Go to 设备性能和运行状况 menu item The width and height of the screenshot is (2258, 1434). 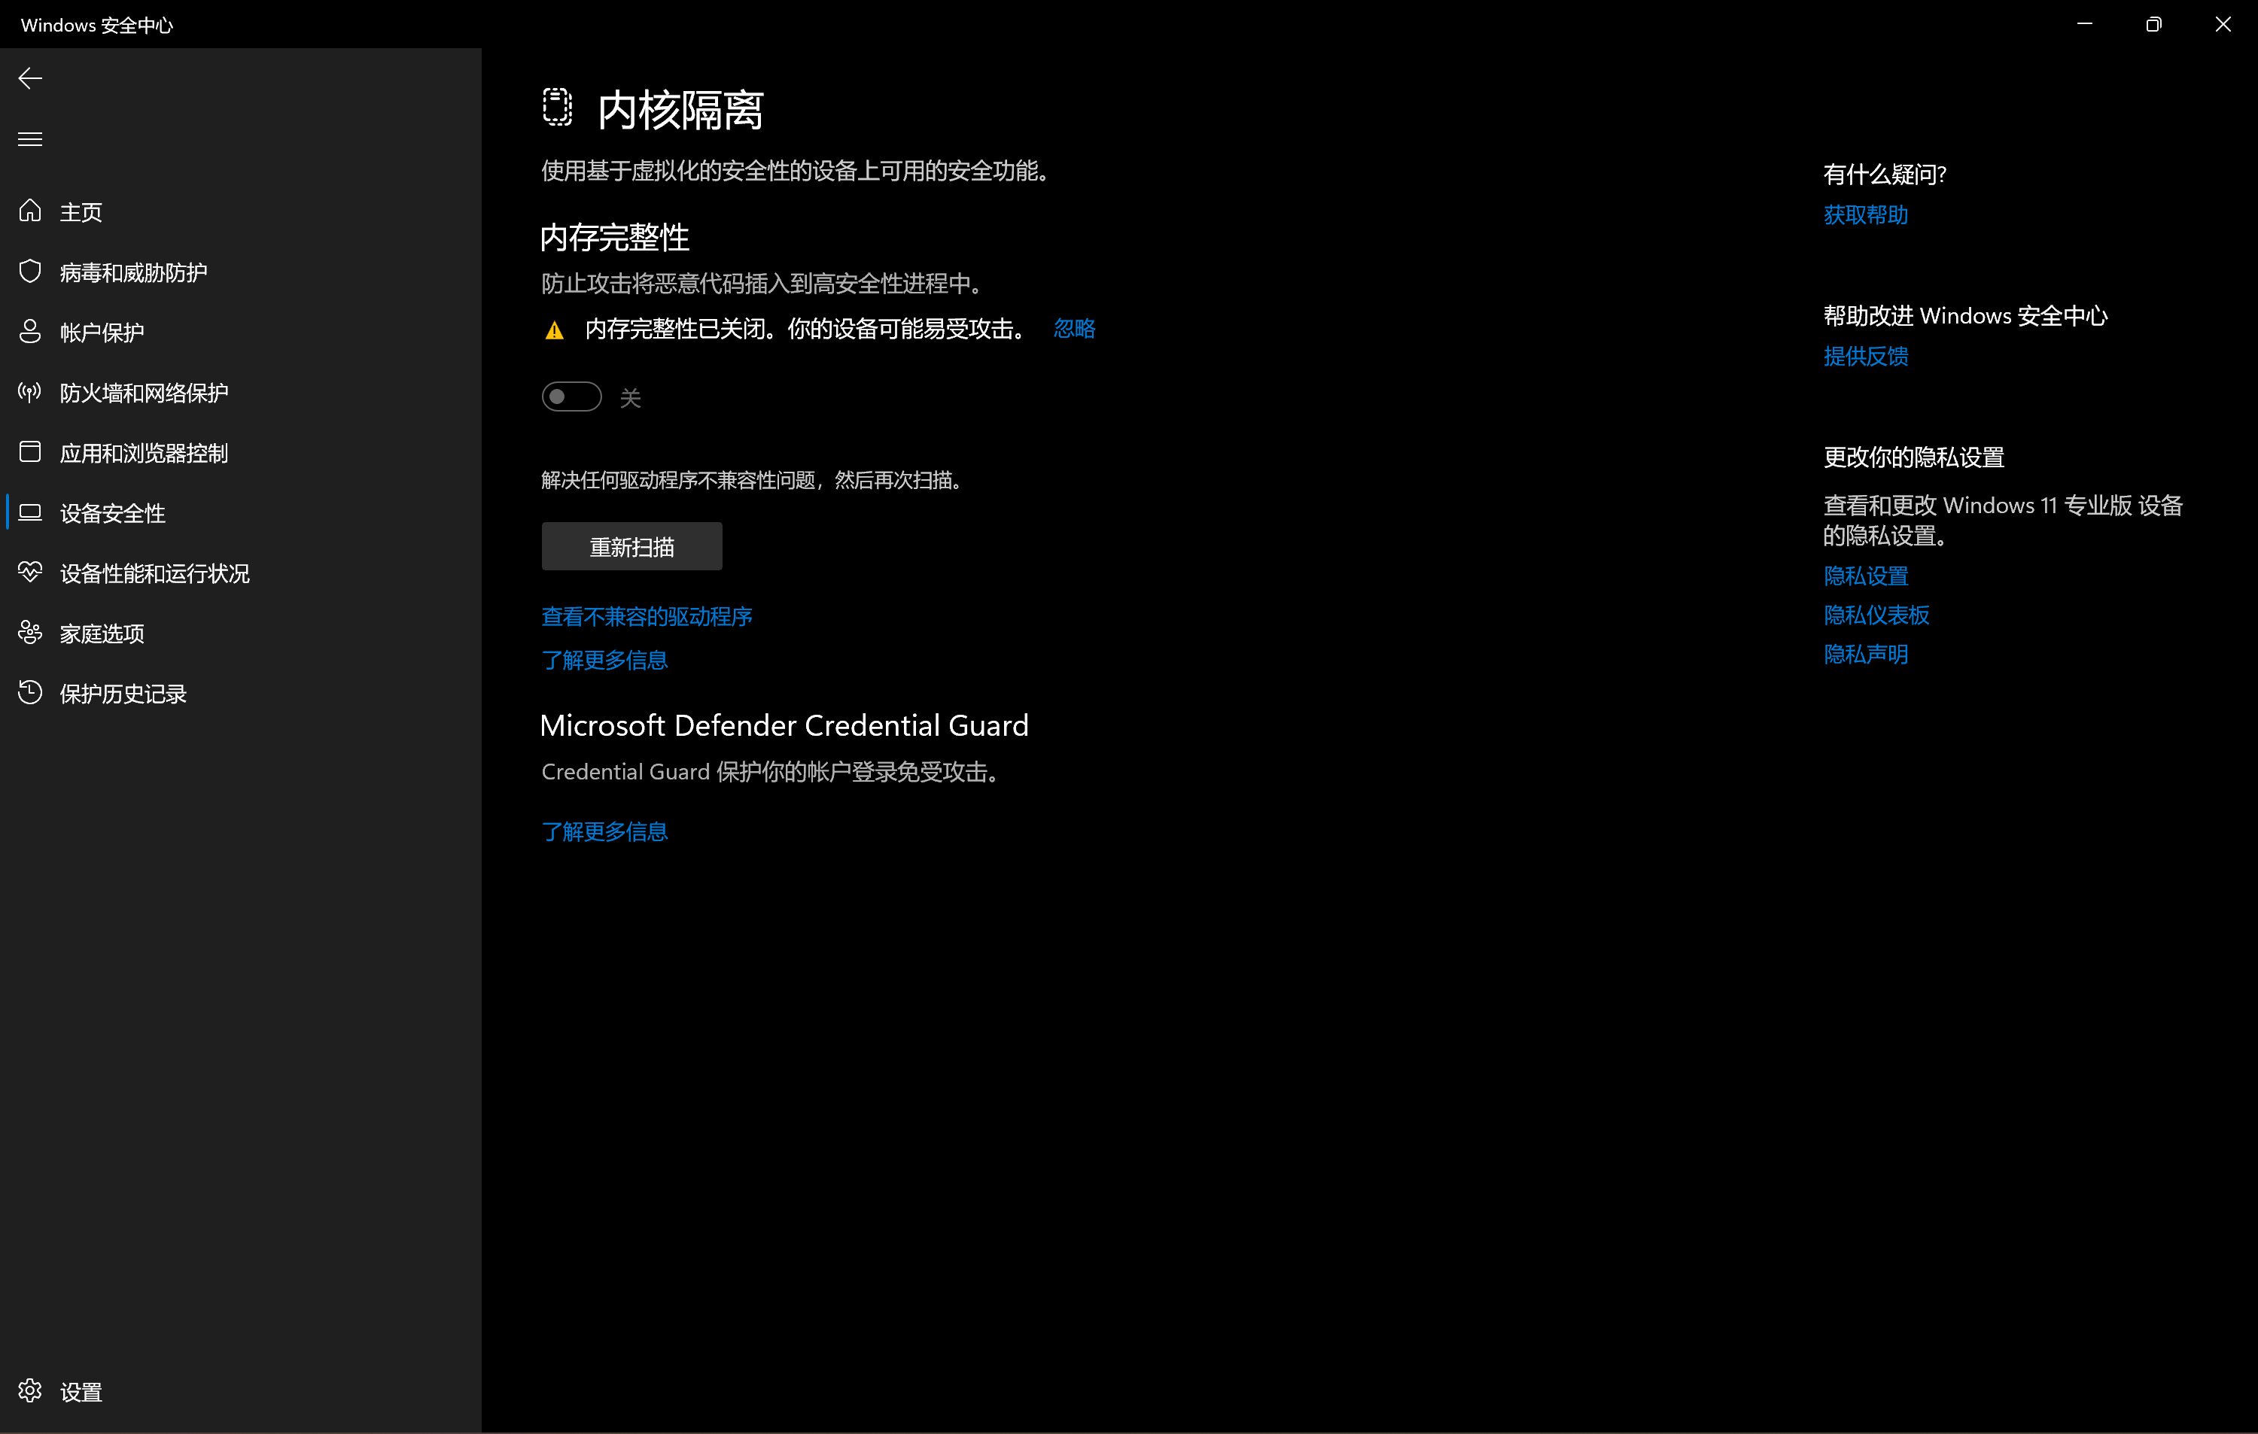tap(155, 573)
